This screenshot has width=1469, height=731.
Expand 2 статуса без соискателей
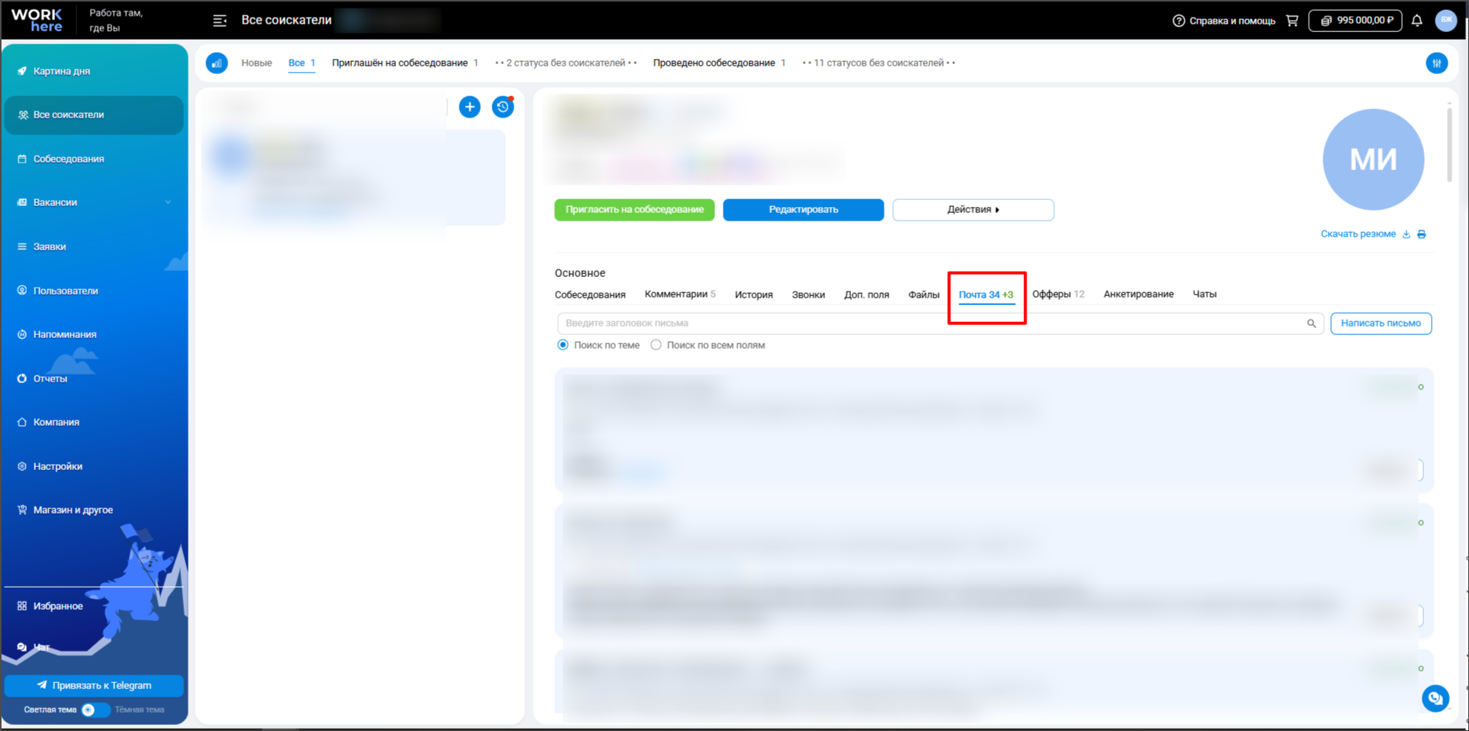click(x=565, y=63)
